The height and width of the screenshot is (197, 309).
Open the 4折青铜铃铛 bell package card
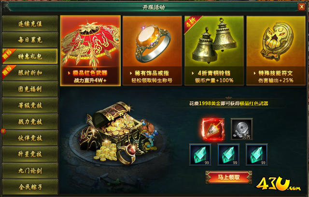[x=214, y=51]
